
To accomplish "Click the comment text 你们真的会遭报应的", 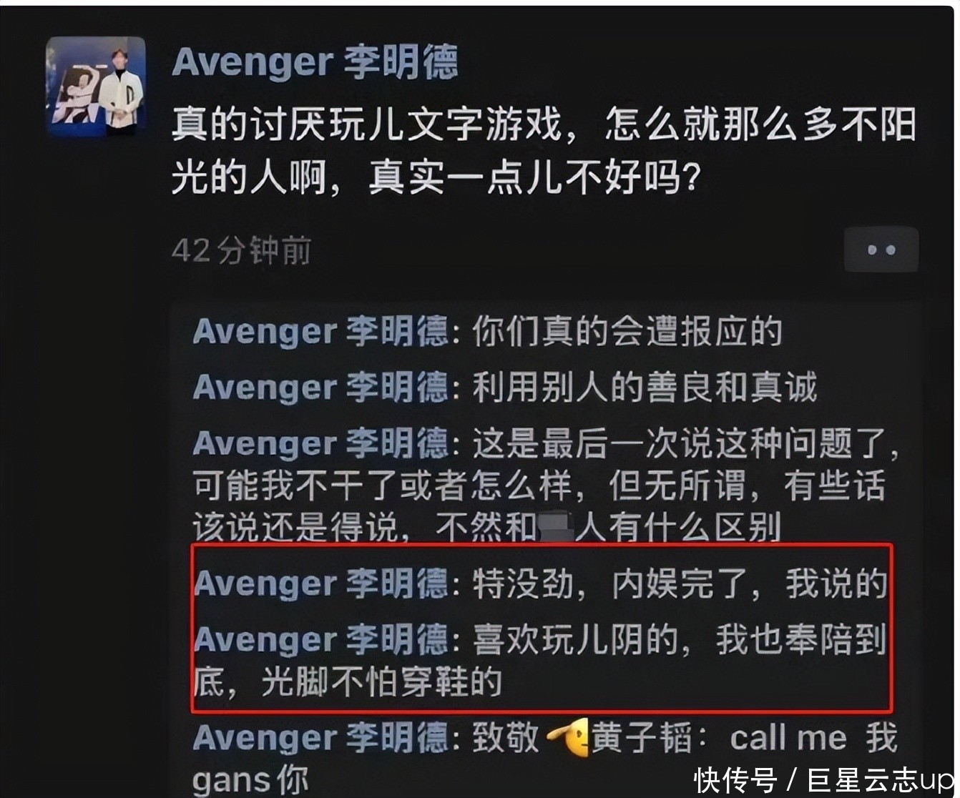I will [x=627, y=332].
